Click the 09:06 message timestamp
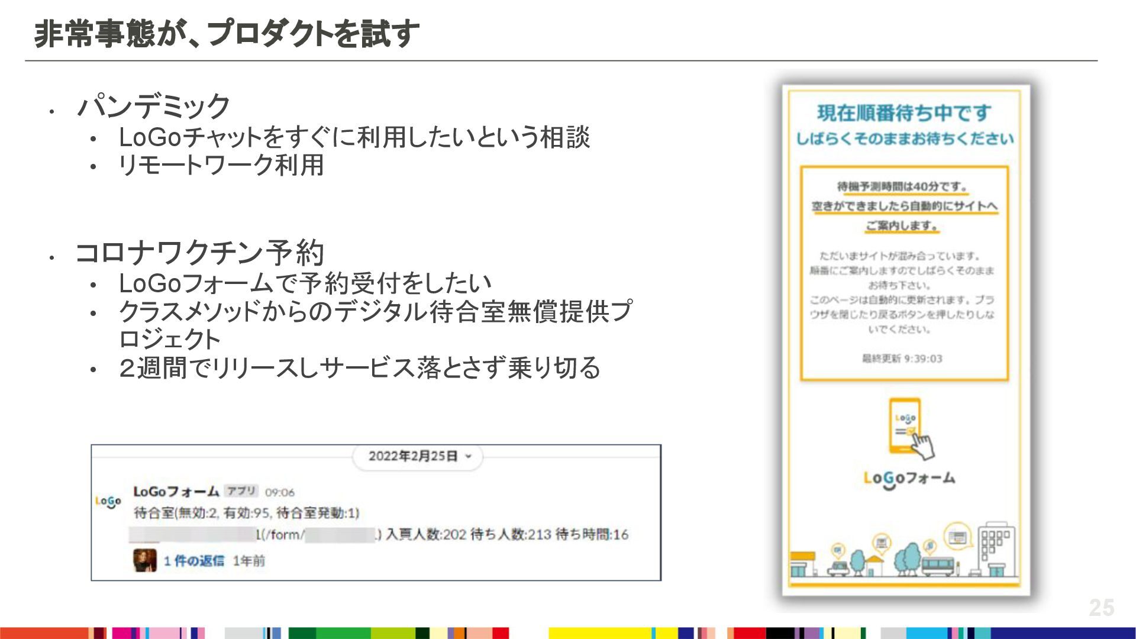This screenshot has height=639, width=1136. pyautogui.click(x=279, y=492)
